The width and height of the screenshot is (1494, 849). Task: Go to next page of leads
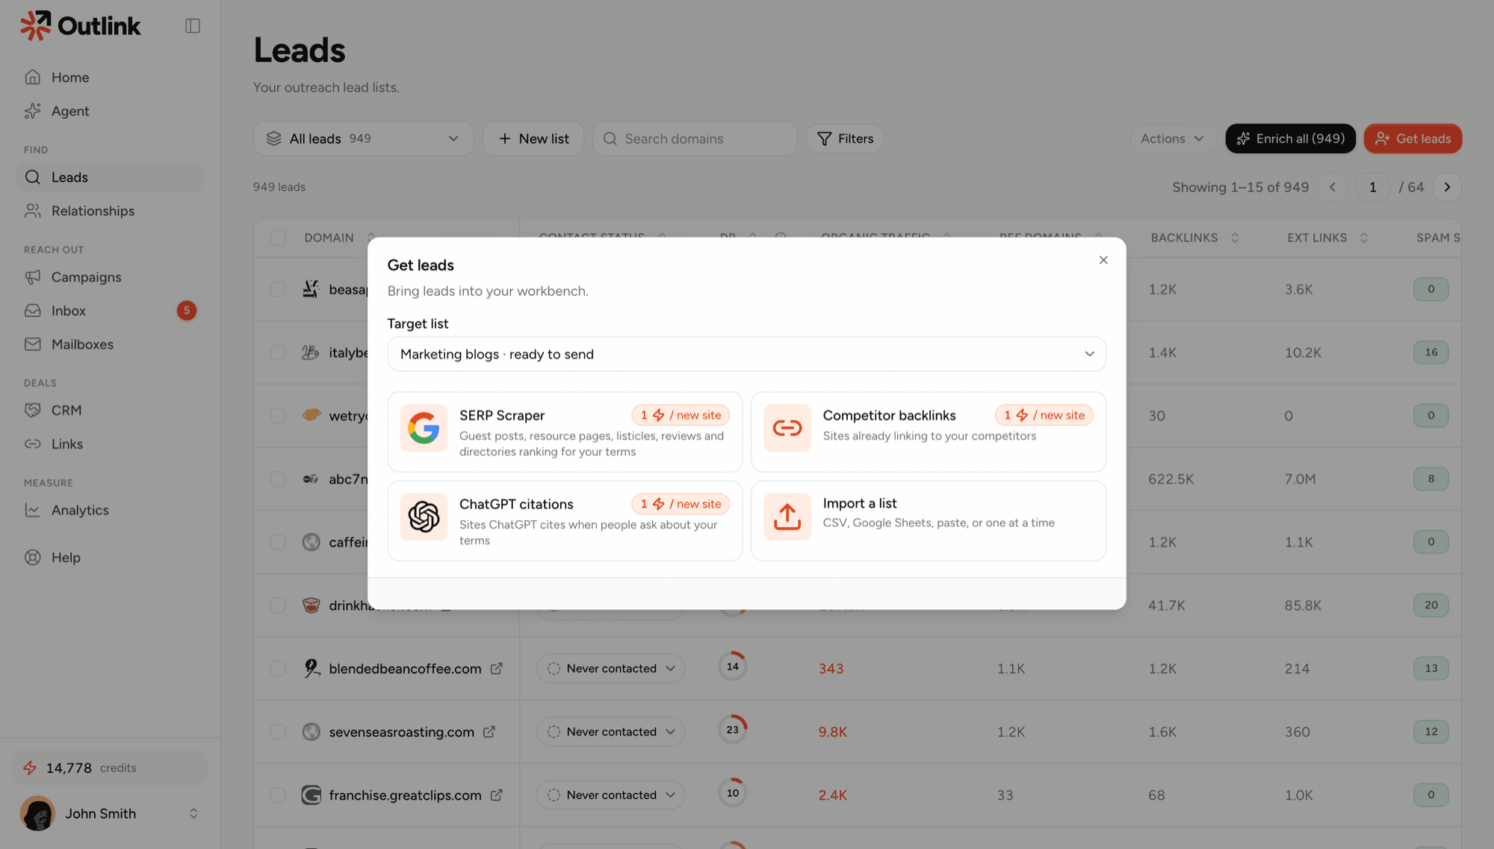pyautogui.click(x=1447, y=187)
